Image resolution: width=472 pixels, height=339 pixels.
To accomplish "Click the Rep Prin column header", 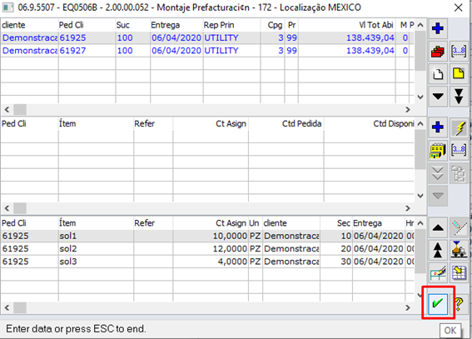I will pyautogui.click(x=231, y=25).
